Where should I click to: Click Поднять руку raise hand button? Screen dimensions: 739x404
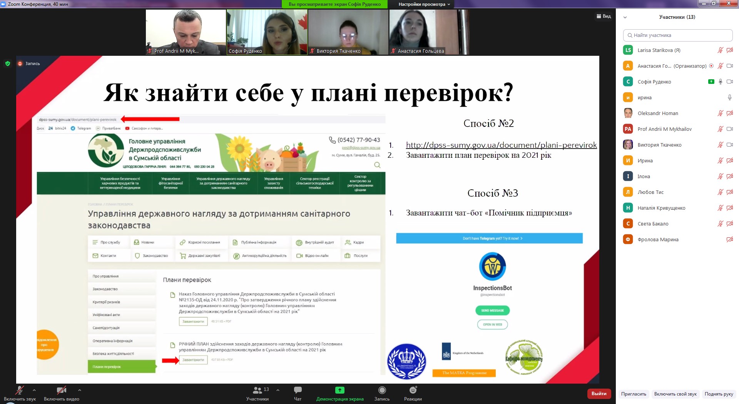click(719, 394)
